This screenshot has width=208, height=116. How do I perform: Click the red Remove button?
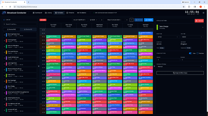click(199, 21)
